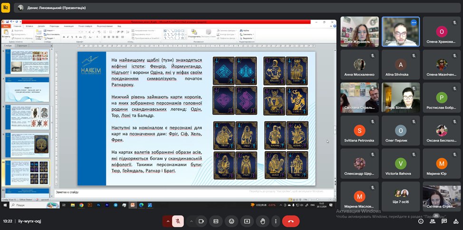Open more options three-dot menu

[276, 221]
